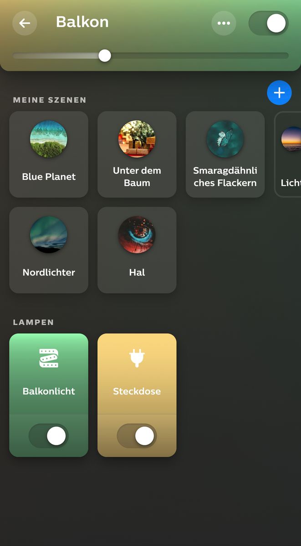This screenshot has height=546, width=301.
Task: Activate the Unter dem Baum scene
Action: [137, 155]
